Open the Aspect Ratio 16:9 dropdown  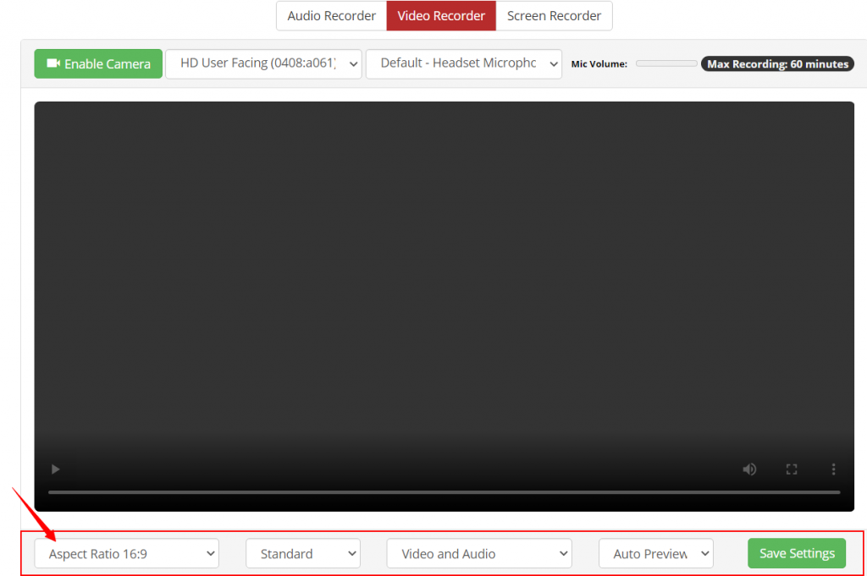click(x=127, y=553)
